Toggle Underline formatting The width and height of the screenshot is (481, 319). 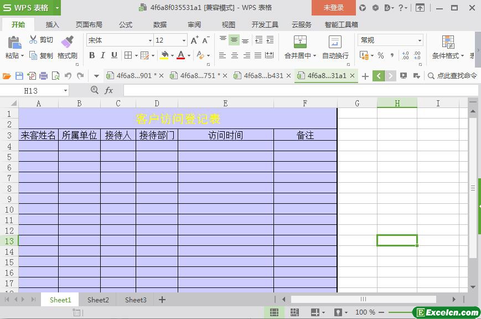point(114,55)
